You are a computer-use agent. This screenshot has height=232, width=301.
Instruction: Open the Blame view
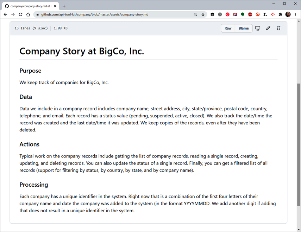244,28
